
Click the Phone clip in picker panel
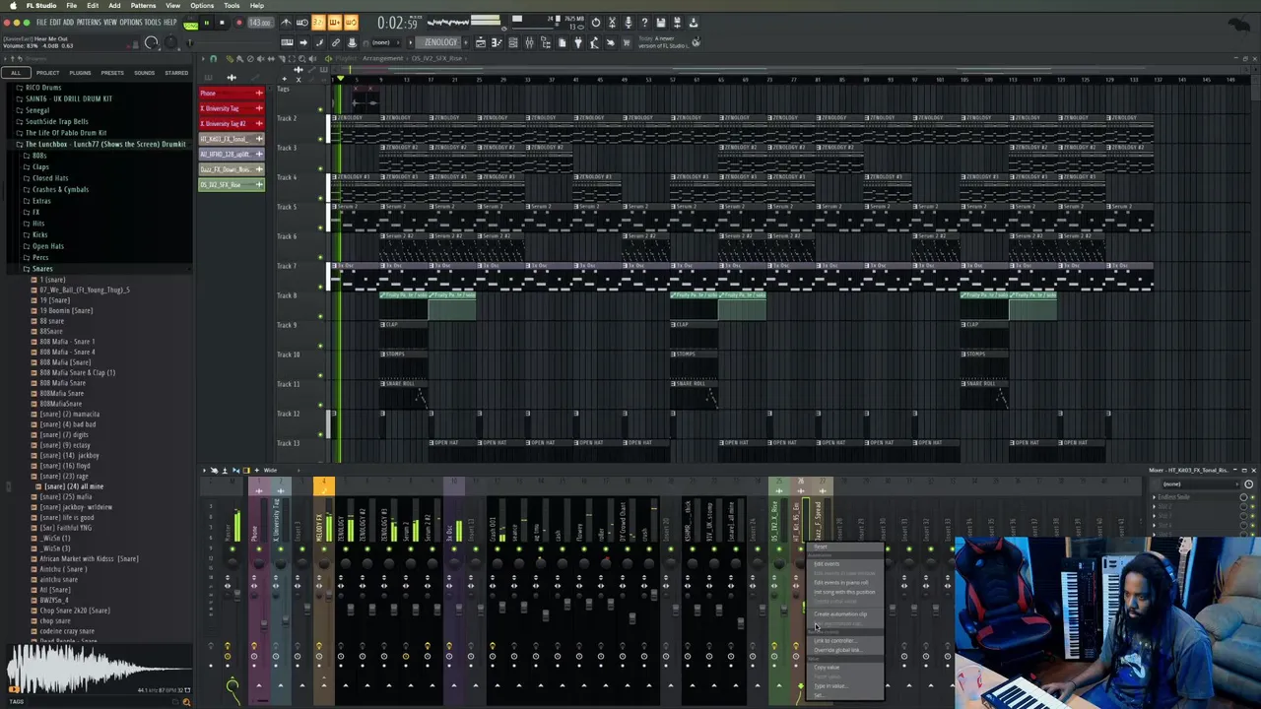tap(232, 93)
